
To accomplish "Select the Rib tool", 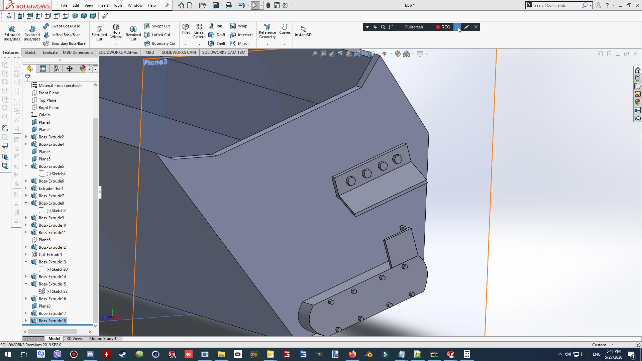I will pyautogui.click(x=216, y=26).
